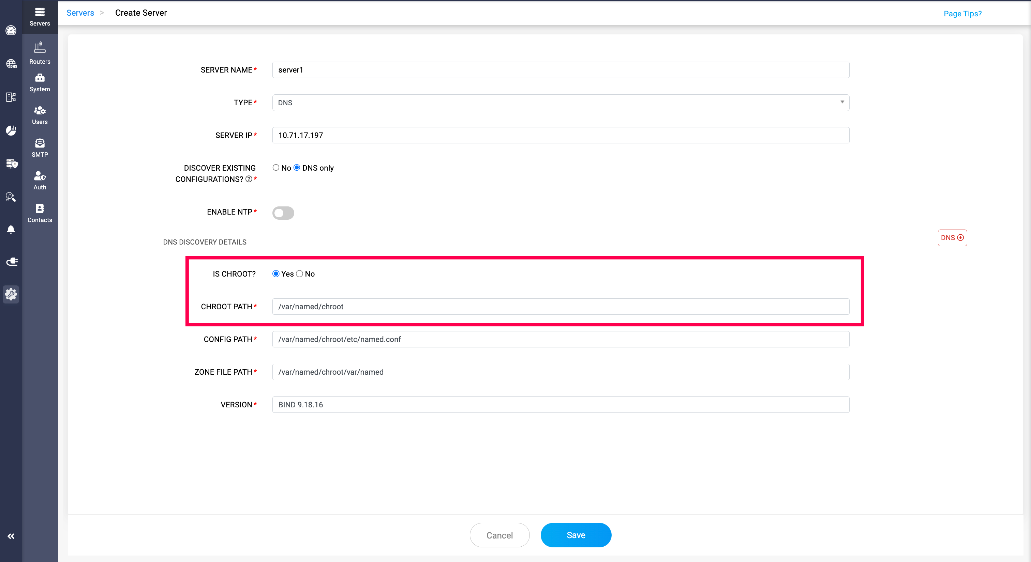Toggle the Enable NTP switch
Screen dimensions: 1031x562
(x=283, y=213)
